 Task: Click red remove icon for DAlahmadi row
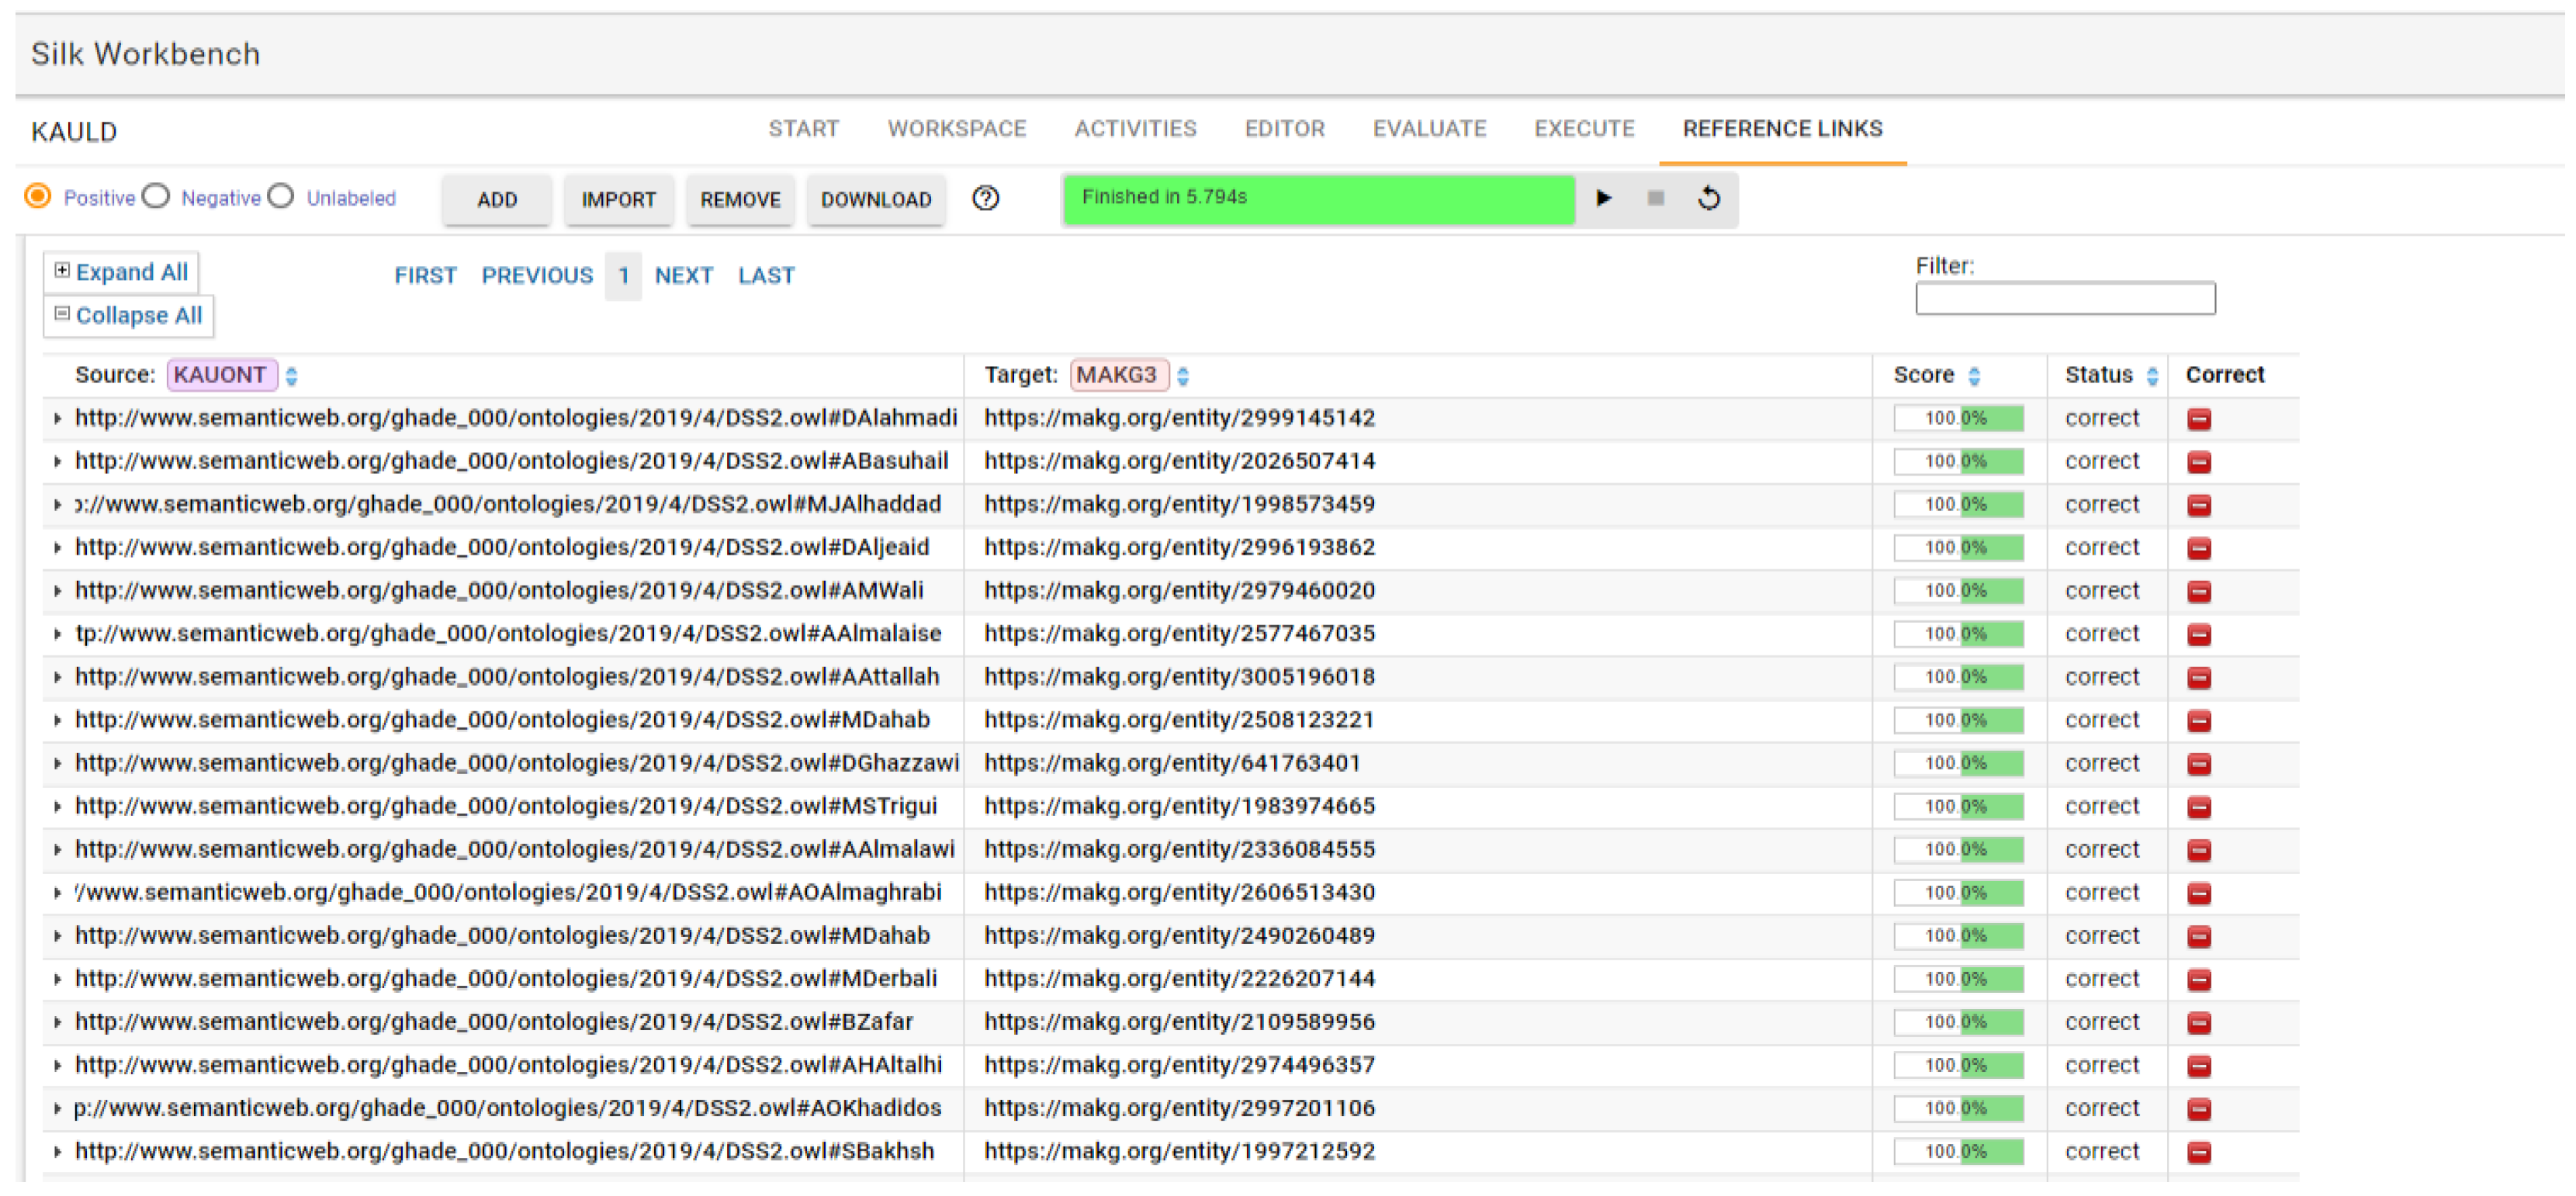(2198, 419)
